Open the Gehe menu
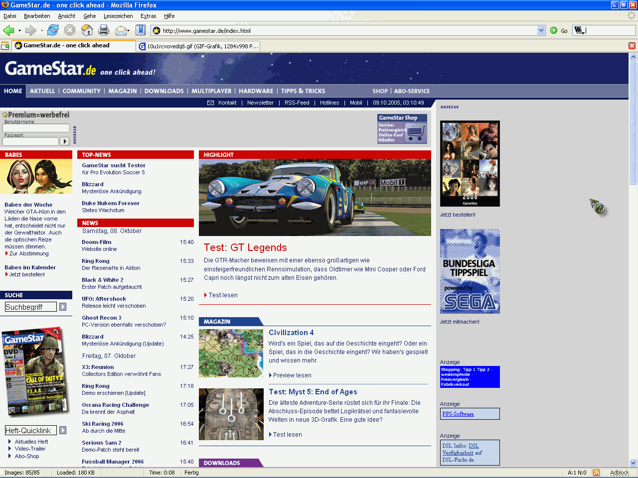The width and height of the screenshot is (638, 478). (90, 16)
